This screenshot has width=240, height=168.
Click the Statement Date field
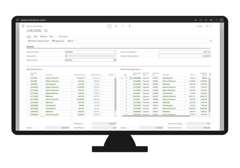click(x=91, y=60)
